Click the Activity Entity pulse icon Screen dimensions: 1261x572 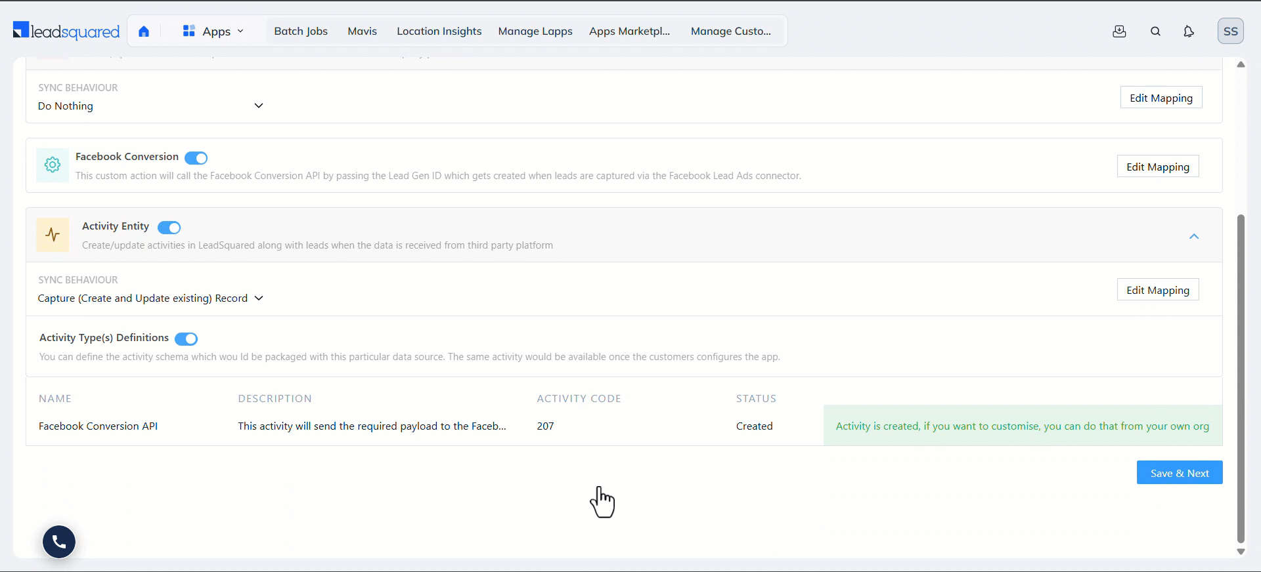pyautogui.click(x=53, y=235)
